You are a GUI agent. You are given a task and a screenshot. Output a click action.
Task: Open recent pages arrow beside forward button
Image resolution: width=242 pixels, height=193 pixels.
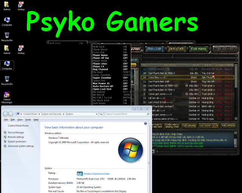tap(14, 114)
